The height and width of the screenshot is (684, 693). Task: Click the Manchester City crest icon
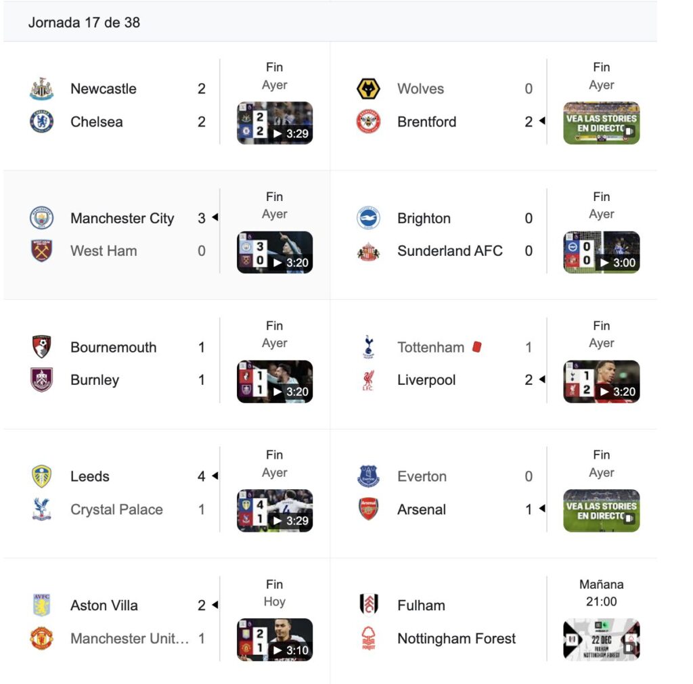coord(41,218)
